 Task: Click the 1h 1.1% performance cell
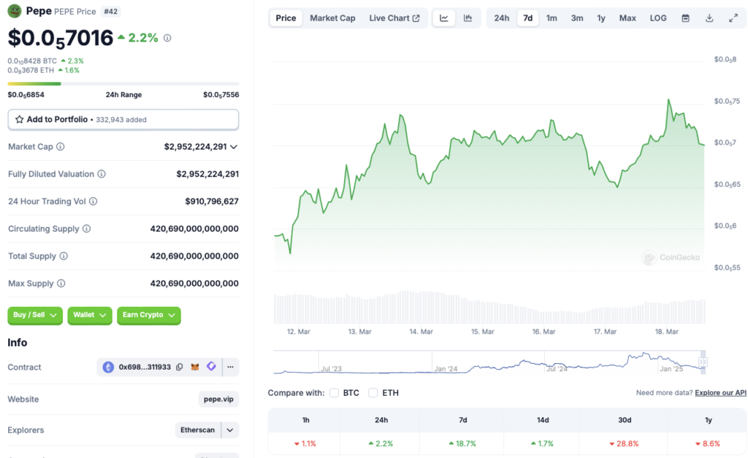(x=305, y=443)
